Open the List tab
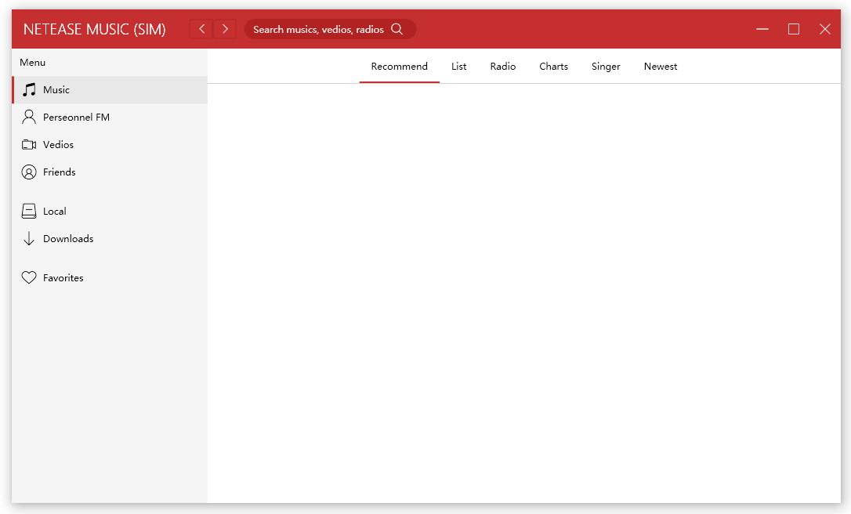The image size is (851, 514). pos(458,67)
